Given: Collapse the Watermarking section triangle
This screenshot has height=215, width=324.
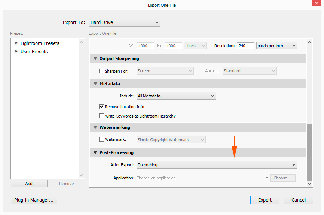Looking at the screenshot, I should 95,127.
